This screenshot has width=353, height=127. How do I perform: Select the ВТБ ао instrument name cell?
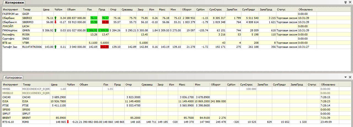(12, 43)
